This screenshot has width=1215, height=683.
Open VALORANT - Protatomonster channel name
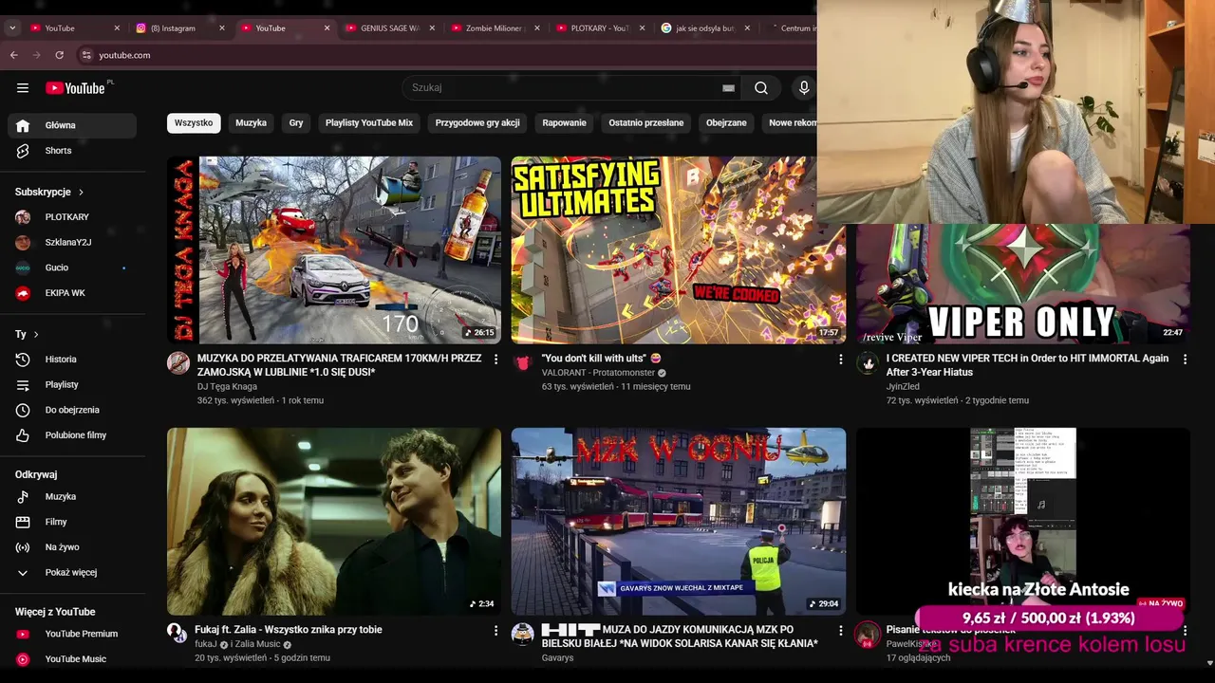click(x=598, y=373)
